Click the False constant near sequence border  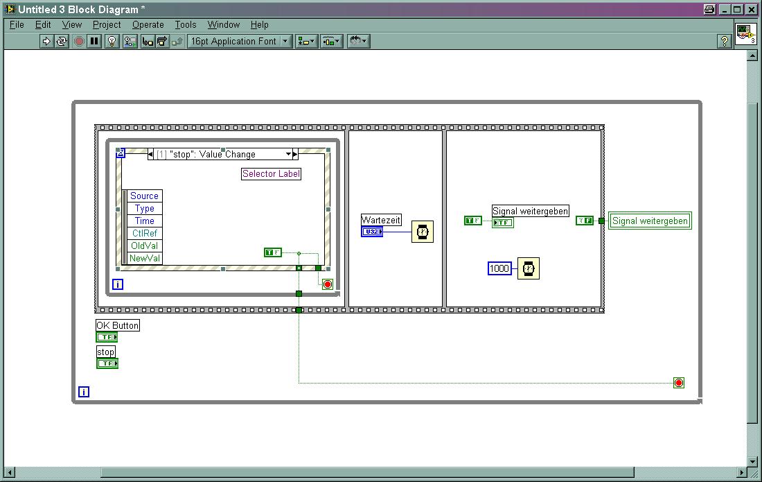coord(585,221)
